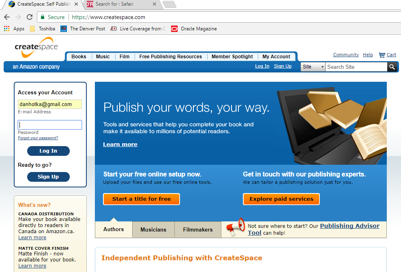Viewport: 401px width, 272px height.
Task: Click Explore paid services button
Action: point(281,199)
